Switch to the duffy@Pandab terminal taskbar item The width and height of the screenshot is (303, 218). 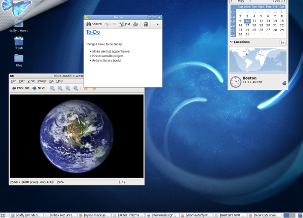coord(26,215)
